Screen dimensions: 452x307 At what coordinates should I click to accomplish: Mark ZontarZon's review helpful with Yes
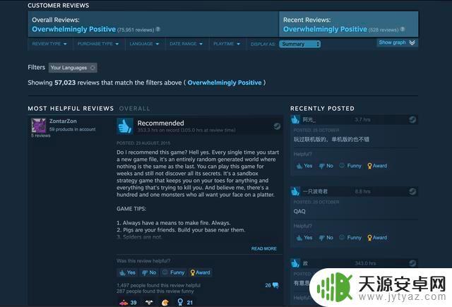127,272
